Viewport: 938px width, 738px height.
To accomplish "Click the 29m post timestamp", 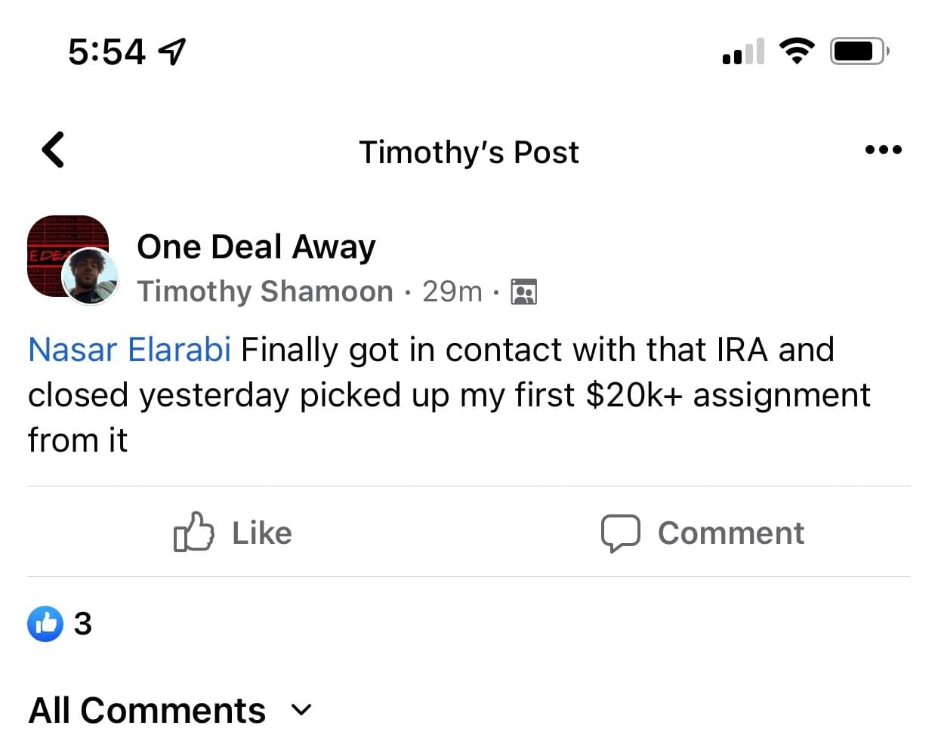I will 452,291.
